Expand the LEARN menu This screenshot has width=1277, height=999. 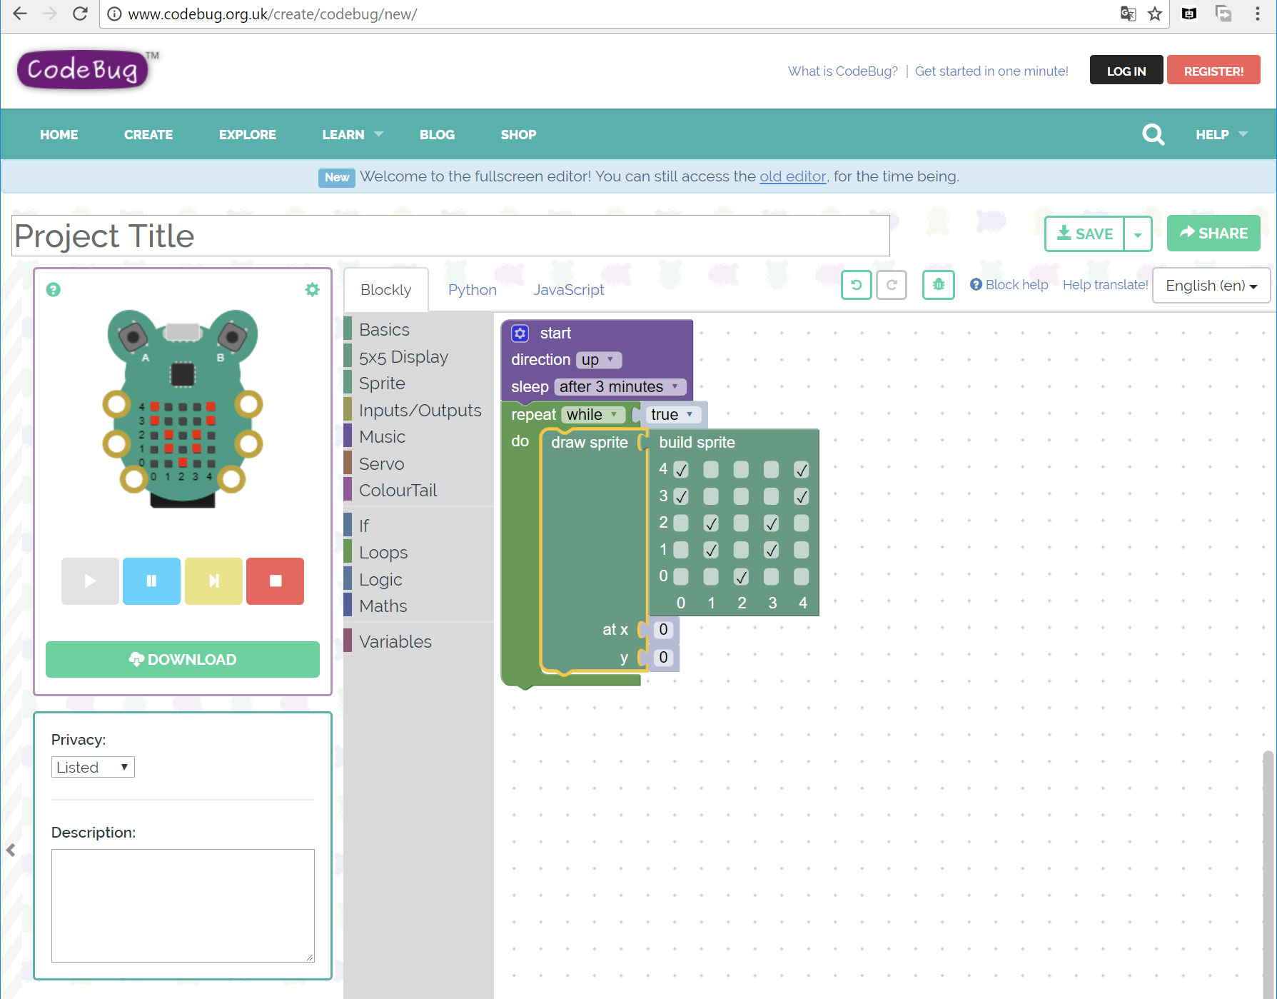tap(353, 134)
